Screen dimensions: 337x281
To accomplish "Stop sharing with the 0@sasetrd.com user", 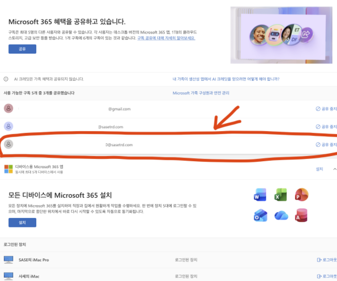I will (326, 145).
